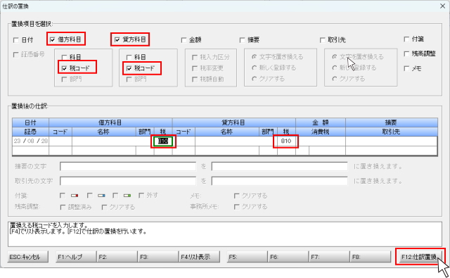Click the credit tax code cell 810
The image size is (450, 278).
[286, 141]
